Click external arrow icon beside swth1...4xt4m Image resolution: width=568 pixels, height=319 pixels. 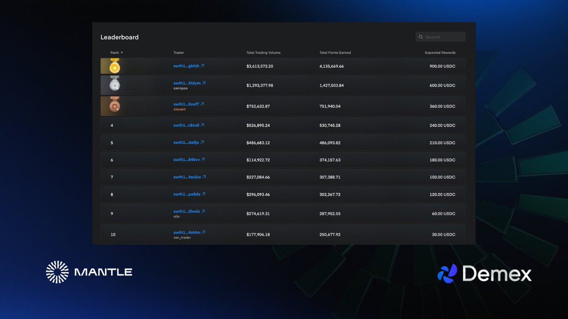point(204,232)
